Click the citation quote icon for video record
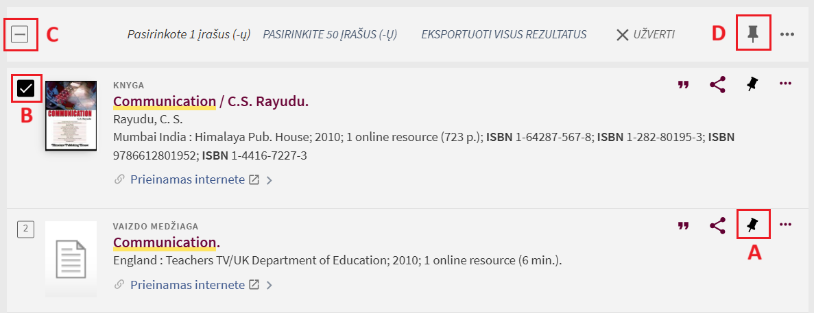This screenshot has height=313, width=814. pyautogui.click(x=683, y=225)
